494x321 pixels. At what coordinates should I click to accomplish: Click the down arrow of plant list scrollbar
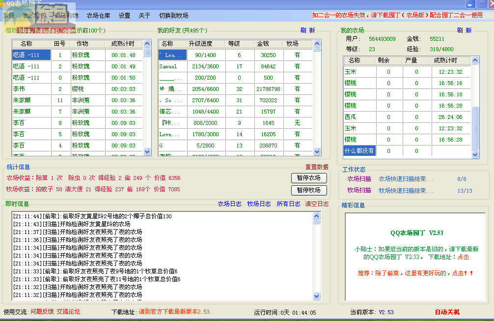pos(147,152)
